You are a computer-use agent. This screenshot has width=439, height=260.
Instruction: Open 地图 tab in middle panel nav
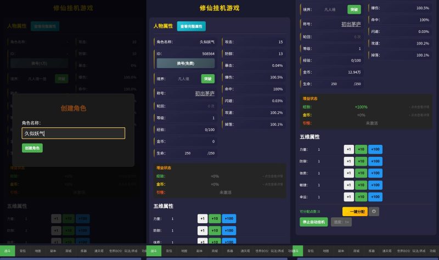point(184,251)
